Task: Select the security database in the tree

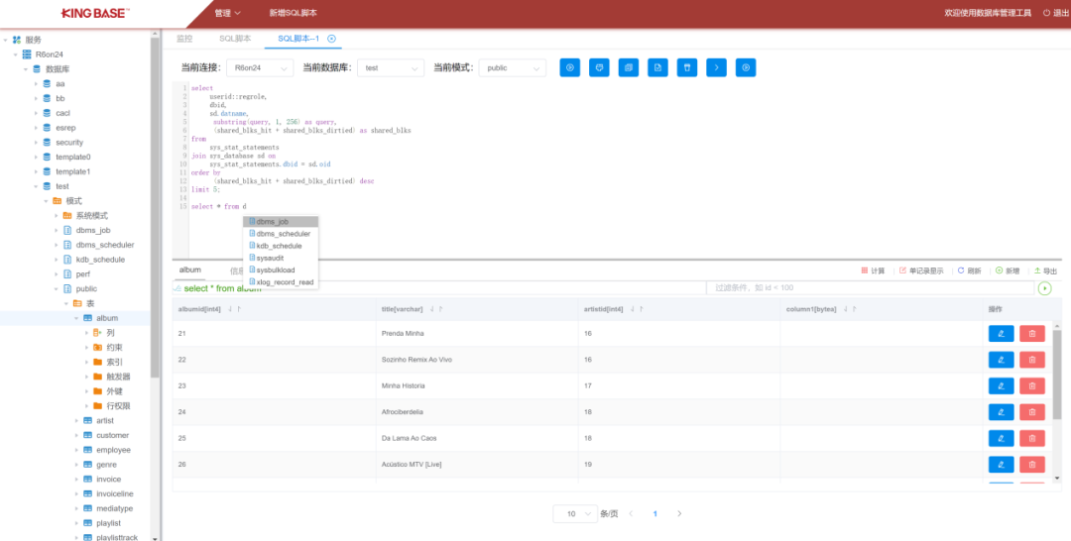Action: pos(69,143)
